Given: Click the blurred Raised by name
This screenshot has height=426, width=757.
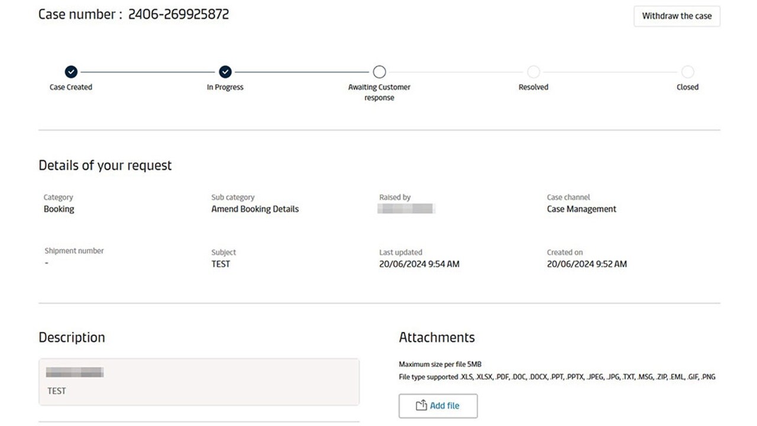Looking at the screenshot, I should pyautogui.click(x=406, y=209).
